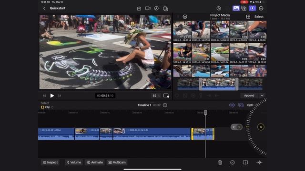Tap the undo history icon
The width and height of the screenshot is (305, 171).
[x=219, y=9]
